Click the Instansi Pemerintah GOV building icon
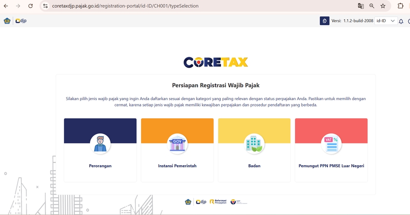The width and height of the screenshot is (410, 215). tap(177, 144)
